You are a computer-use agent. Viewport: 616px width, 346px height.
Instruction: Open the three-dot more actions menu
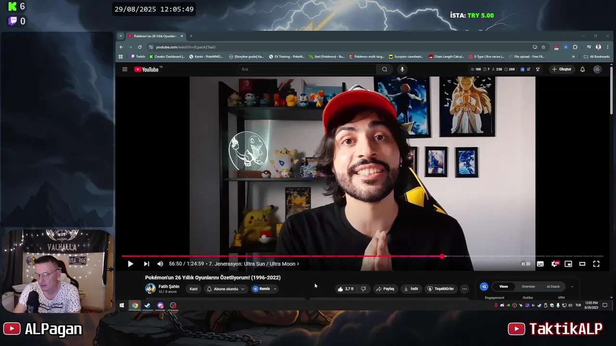click(464, 289)
